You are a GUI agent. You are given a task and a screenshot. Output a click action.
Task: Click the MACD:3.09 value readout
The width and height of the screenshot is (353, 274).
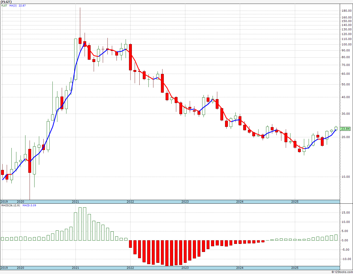(x=29, y=205)
